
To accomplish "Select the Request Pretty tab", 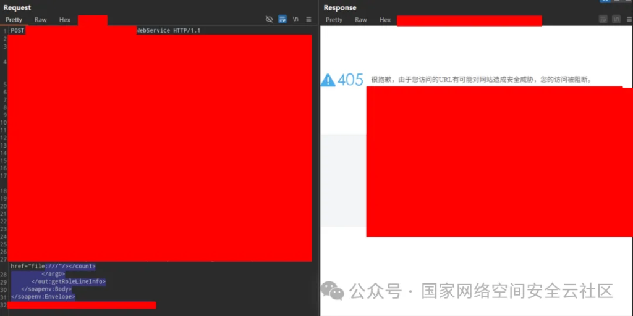I will pyautogui.click(x=14, y=20).
